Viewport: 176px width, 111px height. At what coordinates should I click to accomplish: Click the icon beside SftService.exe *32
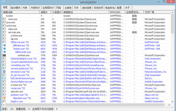[4, 42]
